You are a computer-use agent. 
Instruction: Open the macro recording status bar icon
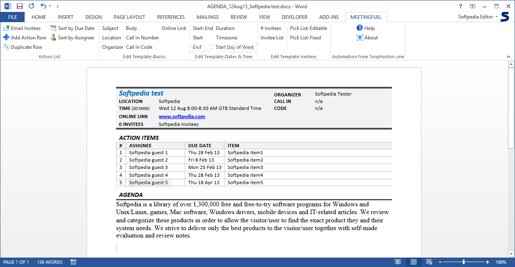click(x=73, y=262)
